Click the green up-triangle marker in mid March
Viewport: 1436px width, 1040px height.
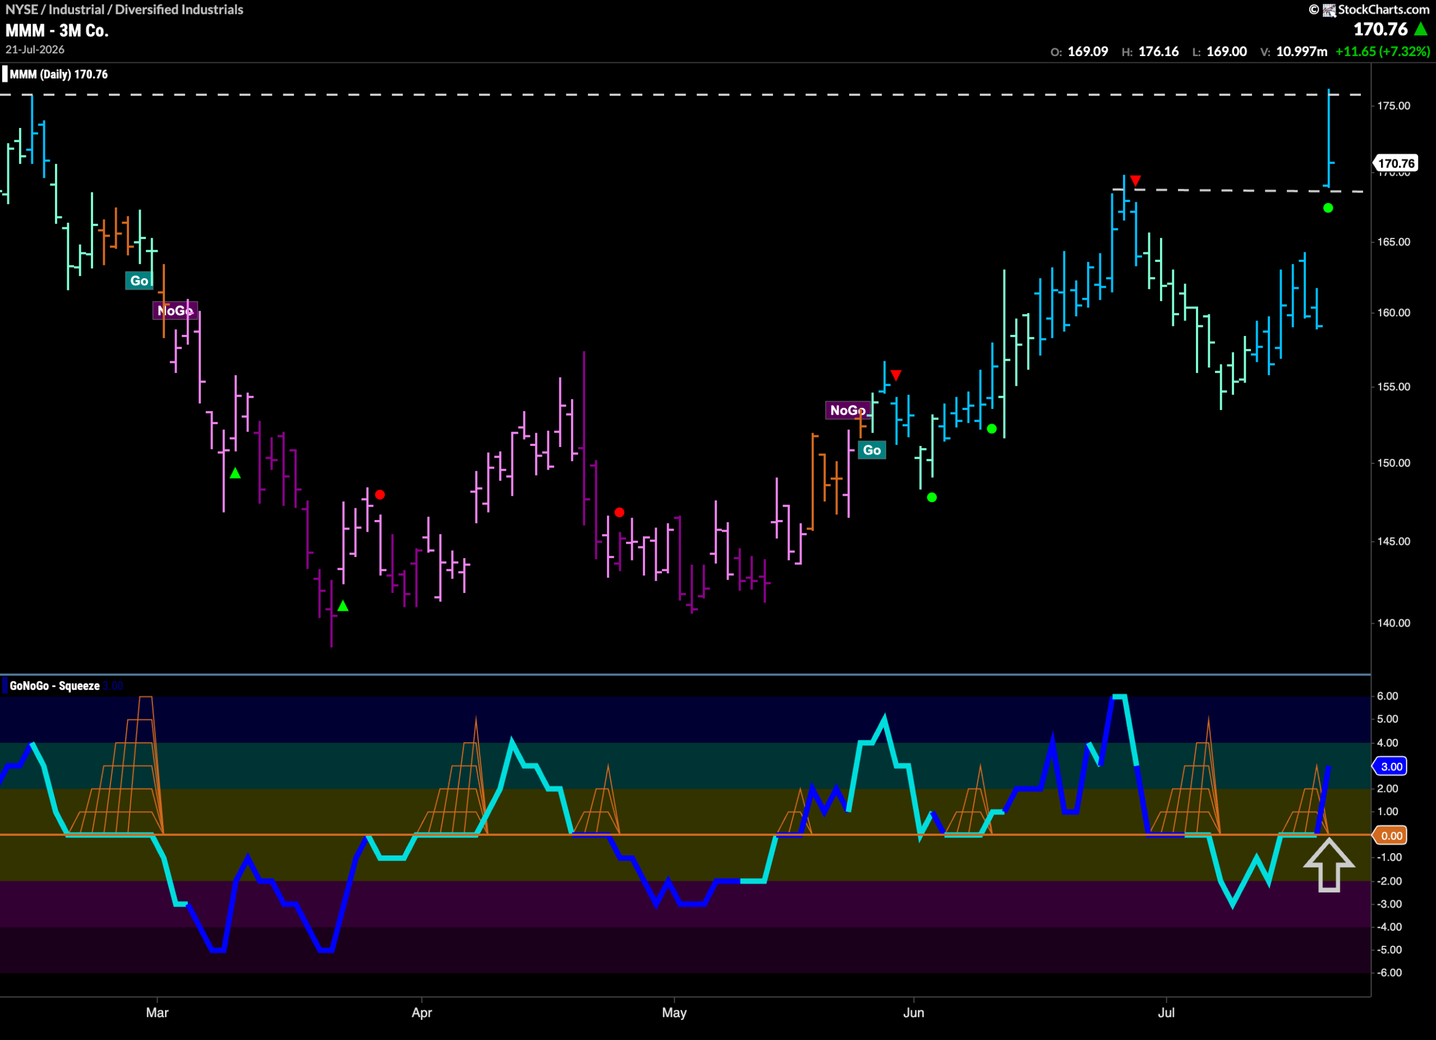[235, 473]
